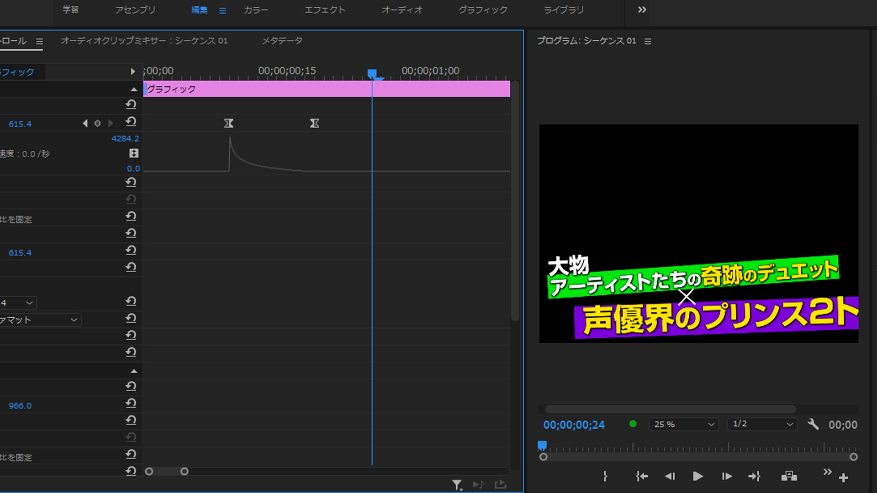This screenshot has height=493, width=877.
Task: Step back one frame
Action: [x=670, y=477]
